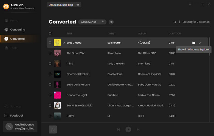Select the checkbox for mine
Image resolution: width=214 pixels, height=136 pixels.
50,64
